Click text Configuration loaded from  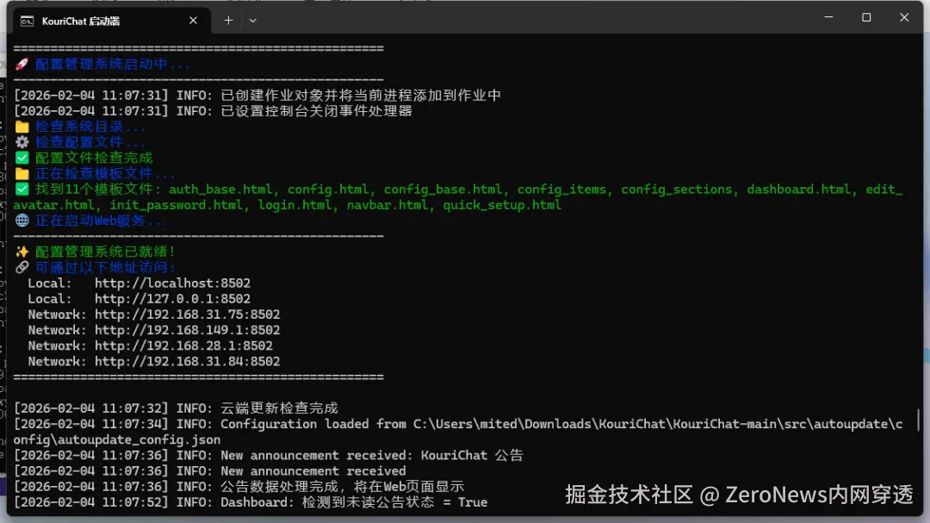[x=313, y=424]
